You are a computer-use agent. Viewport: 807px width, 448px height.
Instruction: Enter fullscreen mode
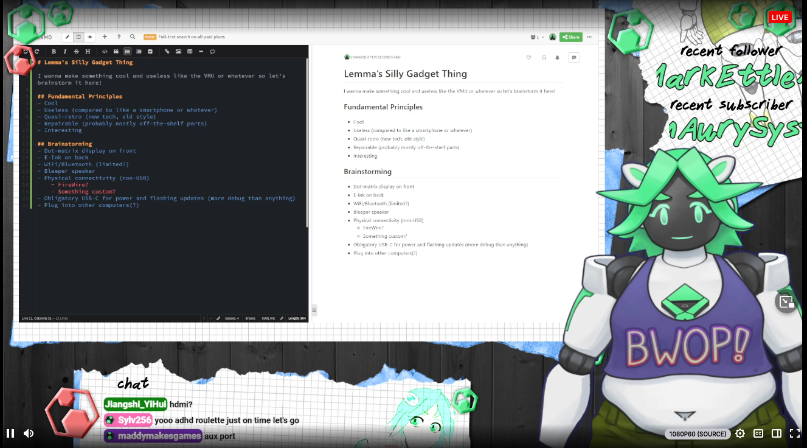(x=795, y=433)
